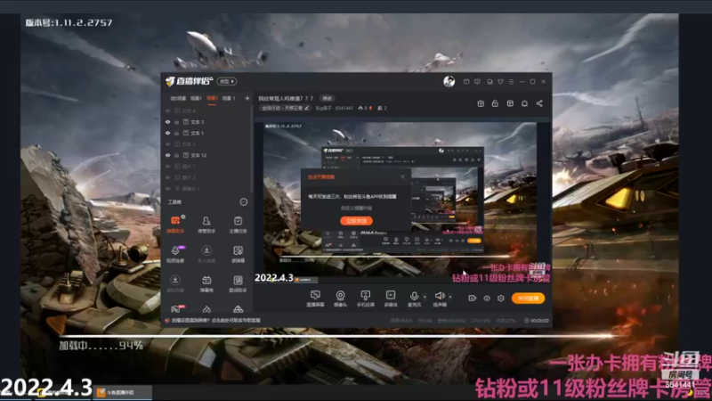
Task: Select the 摄像头 1 source row
Action: (x=206, y=188)
